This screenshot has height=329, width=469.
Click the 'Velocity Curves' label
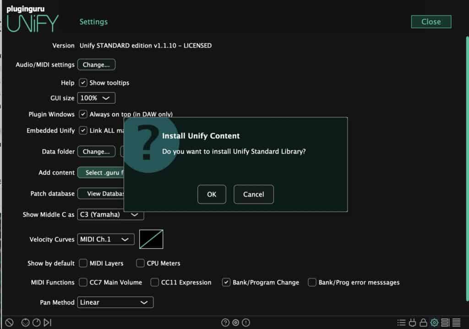click(52, 240)
